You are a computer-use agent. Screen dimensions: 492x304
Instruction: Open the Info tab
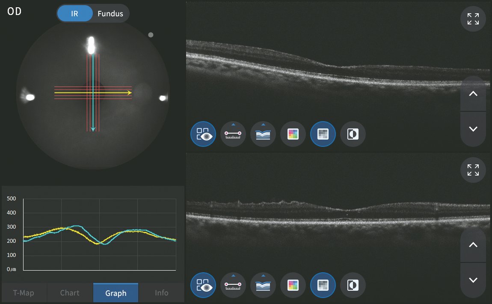pos(161,293)
